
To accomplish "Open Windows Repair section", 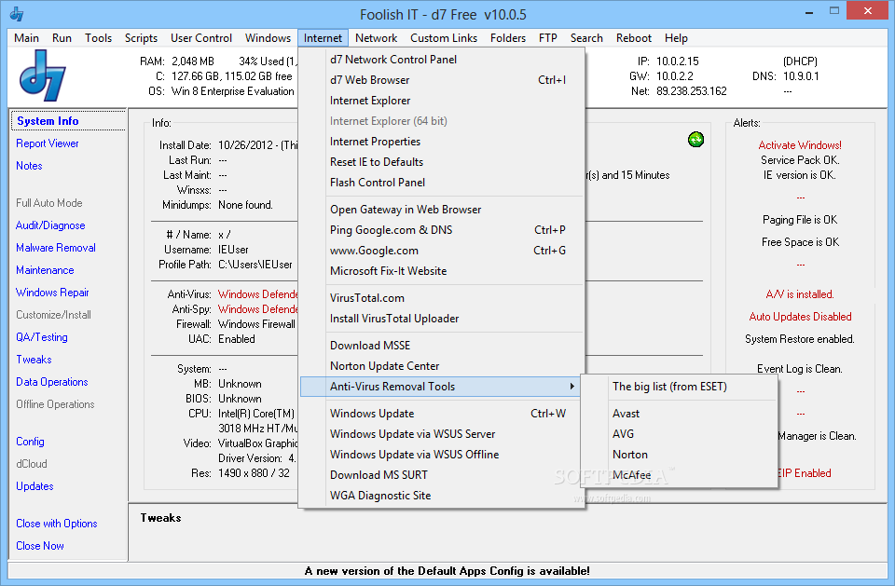I will (x=52, y=293).
